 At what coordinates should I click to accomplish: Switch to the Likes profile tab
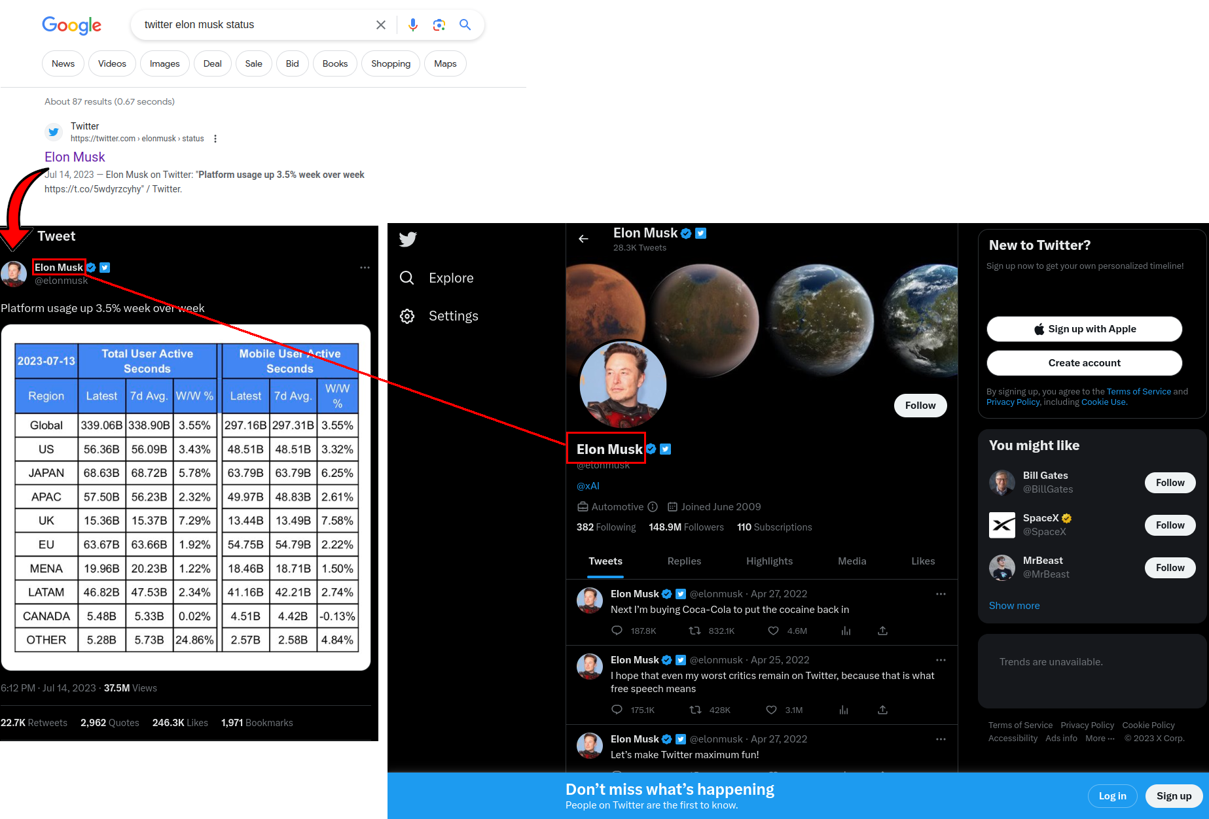point(923,561)
